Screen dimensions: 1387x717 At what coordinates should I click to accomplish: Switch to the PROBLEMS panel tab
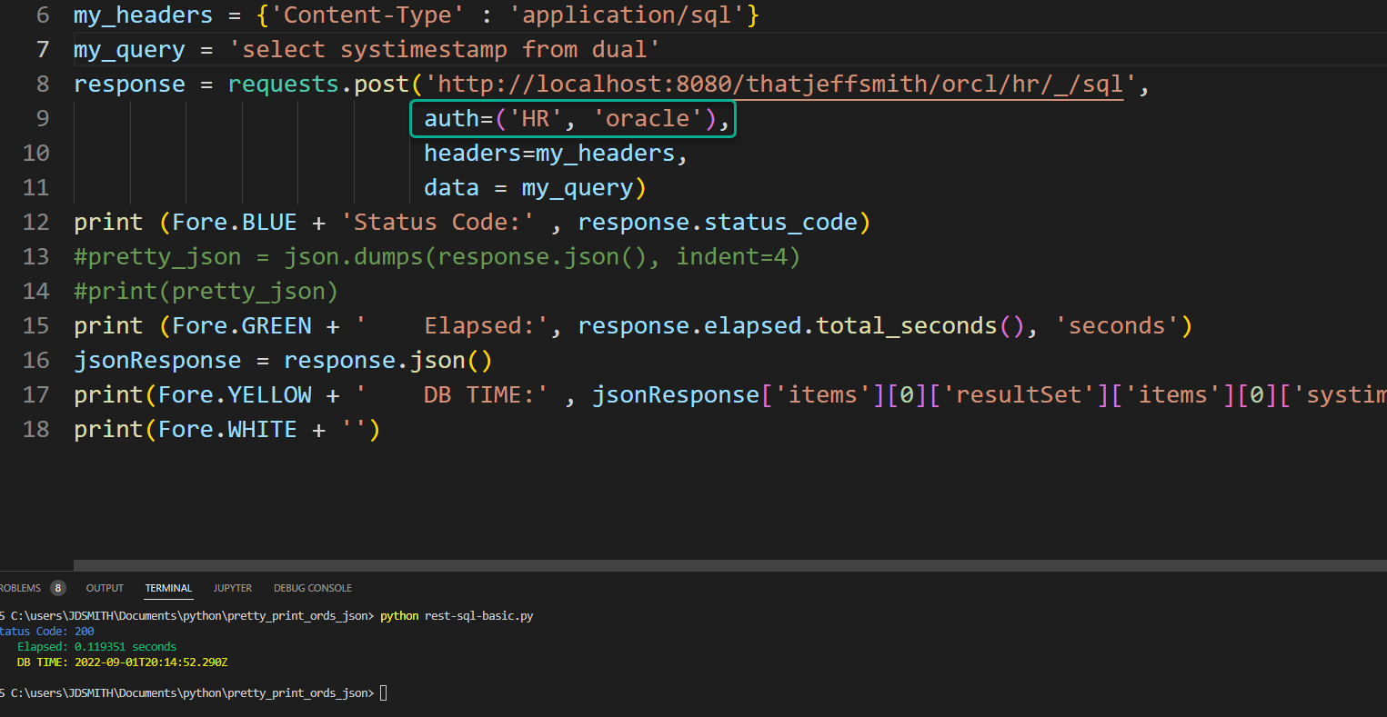(22, 588)
